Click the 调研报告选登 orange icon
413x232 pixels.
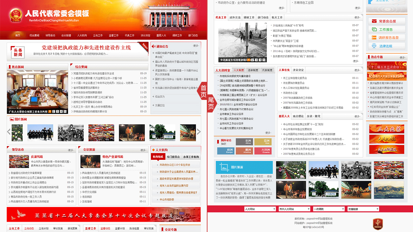374,38
